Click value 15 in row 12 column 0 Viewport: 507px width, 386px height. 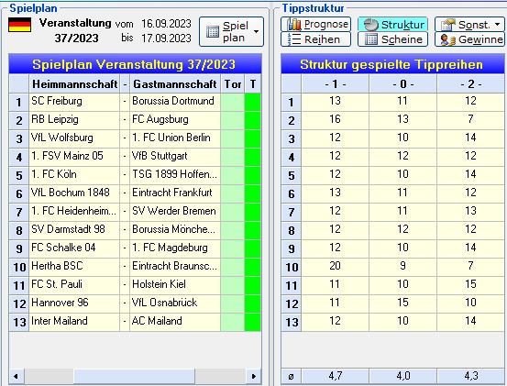pos(402,303)
